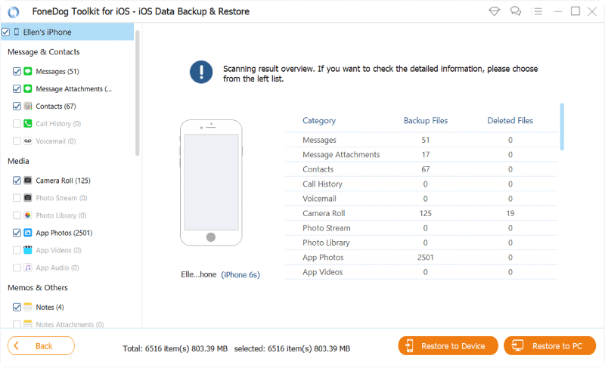Click the App Photos icon in sidebar
This screenshot has width=605, height=368.
click(28, 233)
